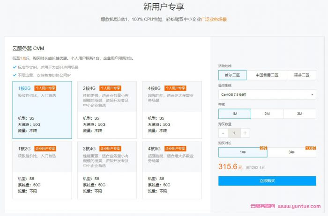Click the operating system dropdown arrow

coord(312,95)
